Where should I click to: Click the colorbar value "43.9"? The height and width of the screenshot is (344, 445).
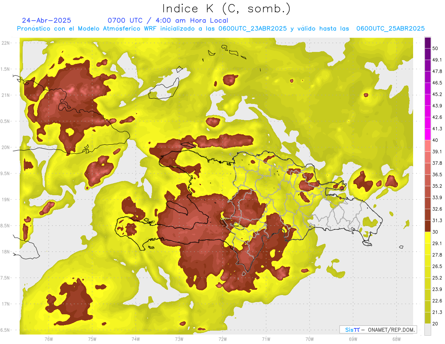coord(437,106)
